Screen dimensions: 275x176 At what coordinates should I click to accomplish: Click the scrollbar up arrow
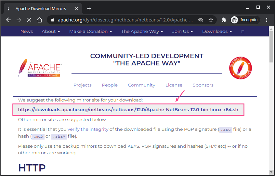pos(271,29)
